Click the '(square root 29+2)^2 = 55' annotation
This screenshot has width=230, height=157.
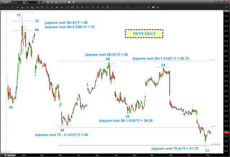pos(106,55)
